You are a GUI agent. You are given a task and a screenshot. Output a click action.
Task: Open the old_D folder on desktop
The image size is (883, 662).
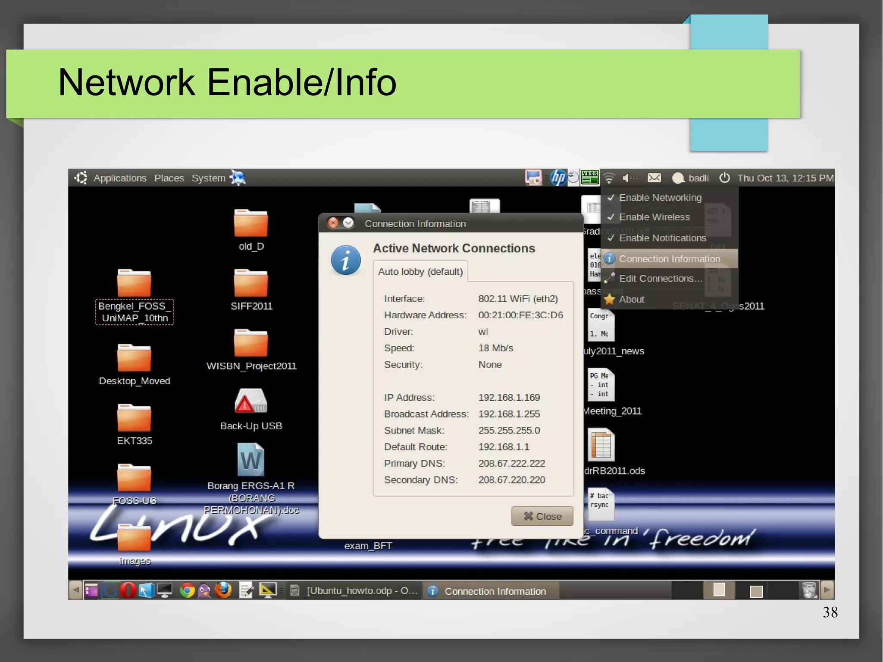coord(250,223)
